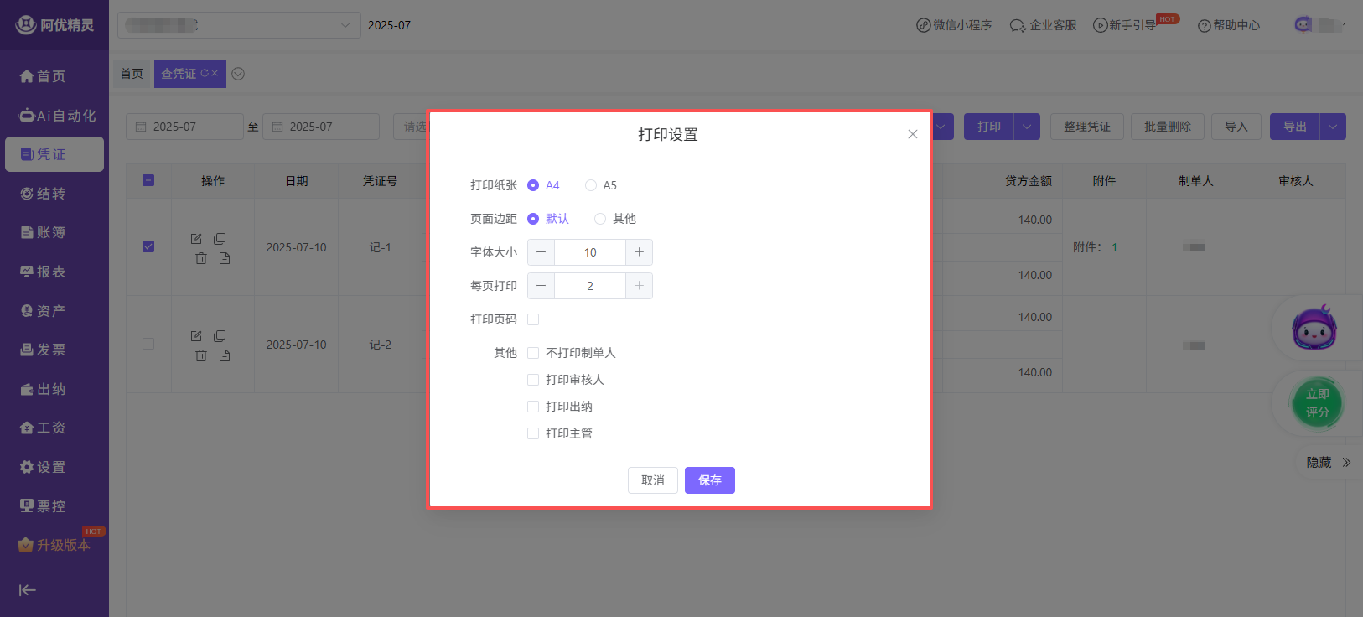Click the trash icon for voucher 记-2

coord(201,355)
